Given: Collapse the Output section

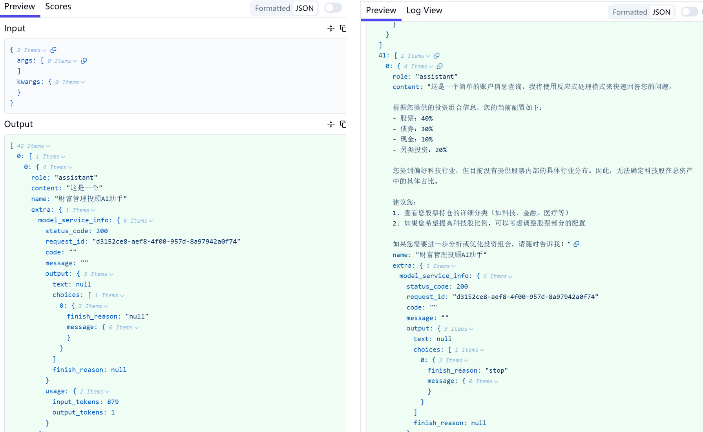Looking at the screenshot, I should 331,124.
